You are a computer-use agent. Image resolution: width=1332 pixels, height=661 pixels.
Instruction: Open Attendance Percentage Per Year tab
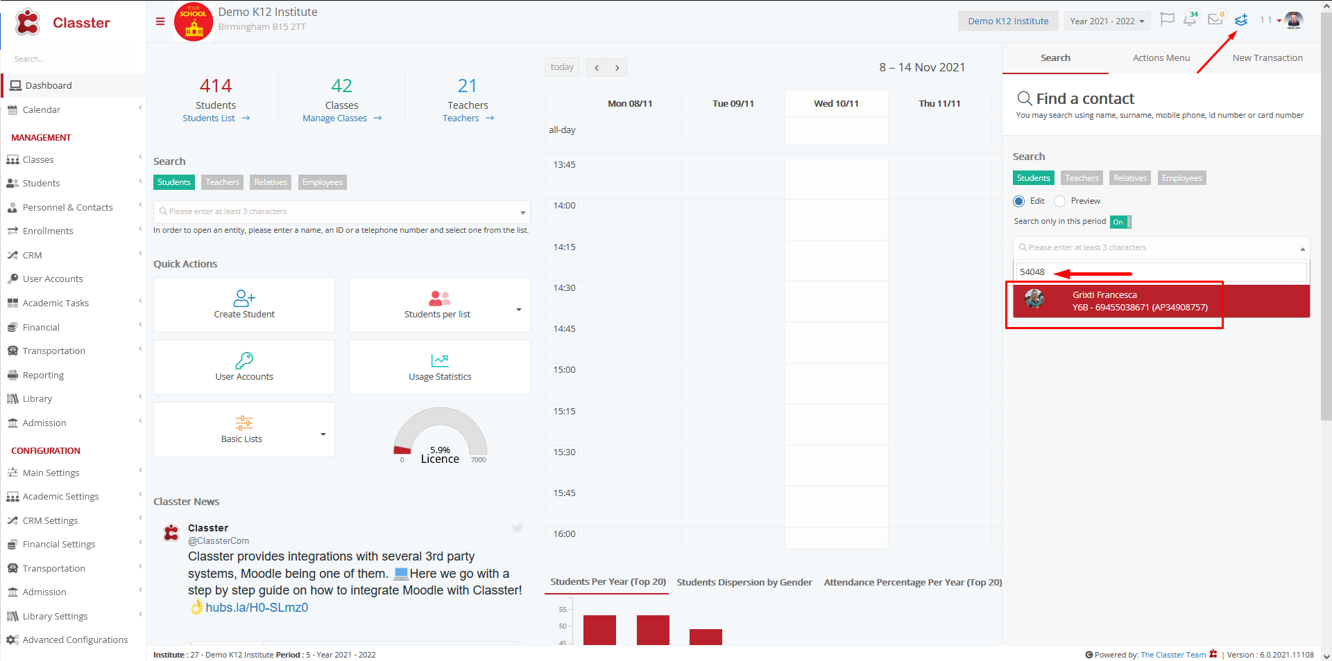[x=913, y=582]
